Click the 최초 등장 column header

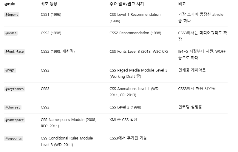tap(49, 4)
